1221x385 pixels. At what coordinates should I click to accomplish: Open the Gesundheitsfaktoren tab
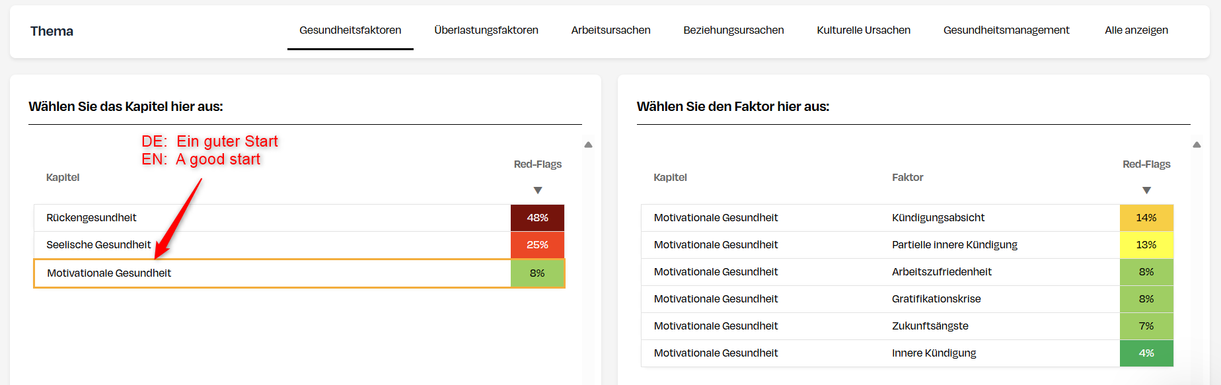350,30
